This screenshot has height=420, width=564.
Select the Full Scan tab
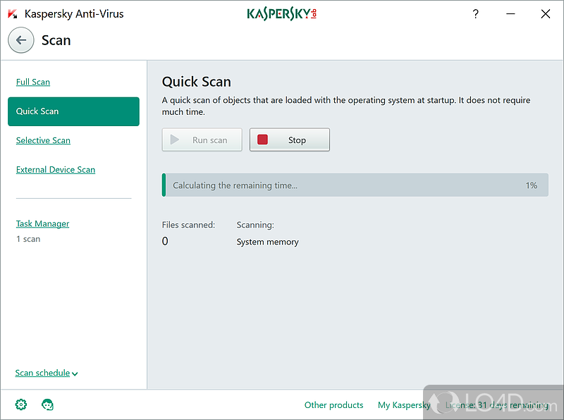point(33,82)
